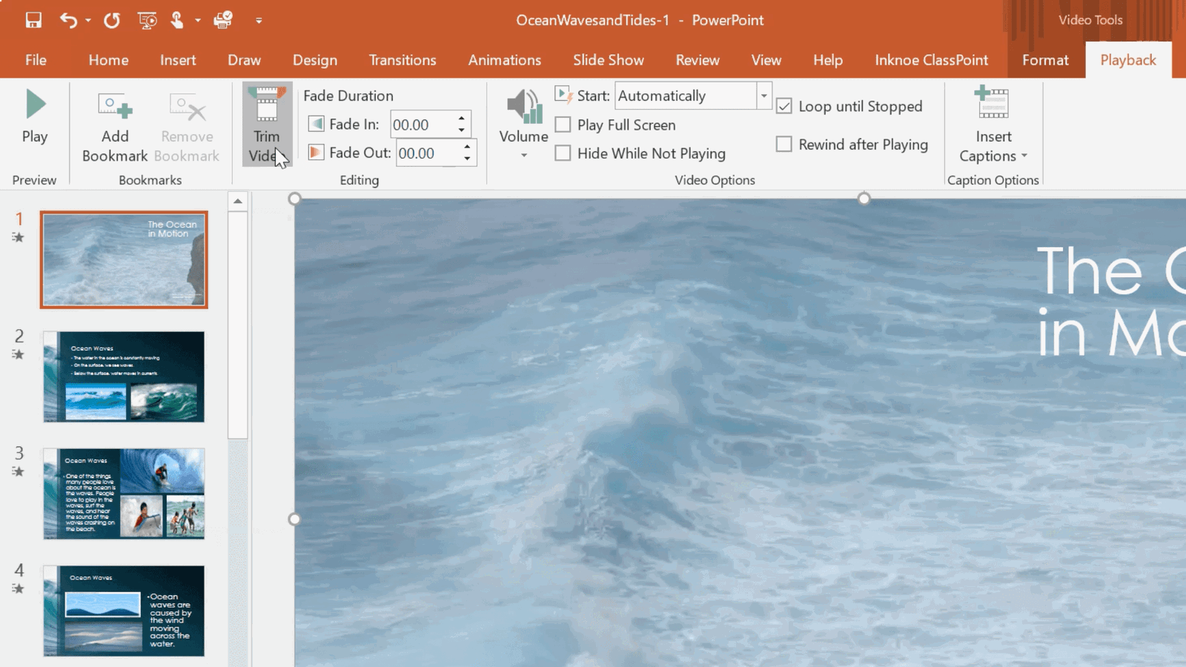Open the Transitions ribbon tab
This screenshot has height=667, width=1186.
point(402,60)
